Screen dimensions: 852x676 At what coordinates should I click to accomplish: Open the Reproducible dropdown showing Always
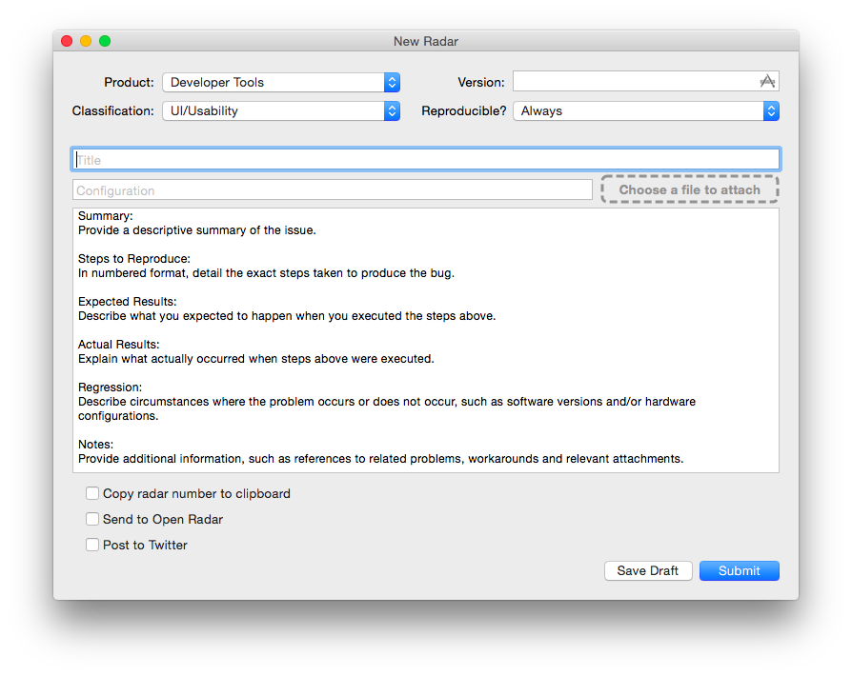(x=646, y=110)
